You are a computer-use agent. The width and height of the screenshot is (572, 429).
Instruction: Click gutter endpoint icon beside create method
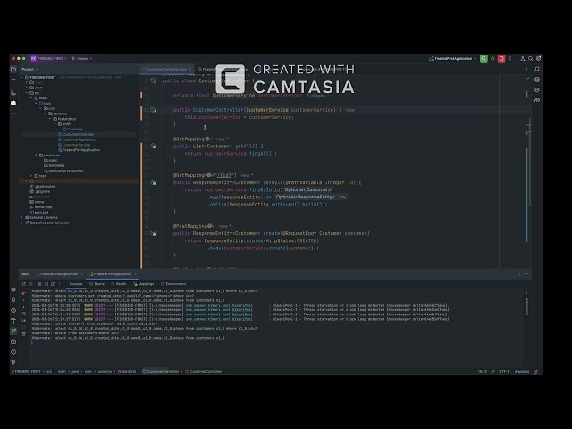[153, 233]
